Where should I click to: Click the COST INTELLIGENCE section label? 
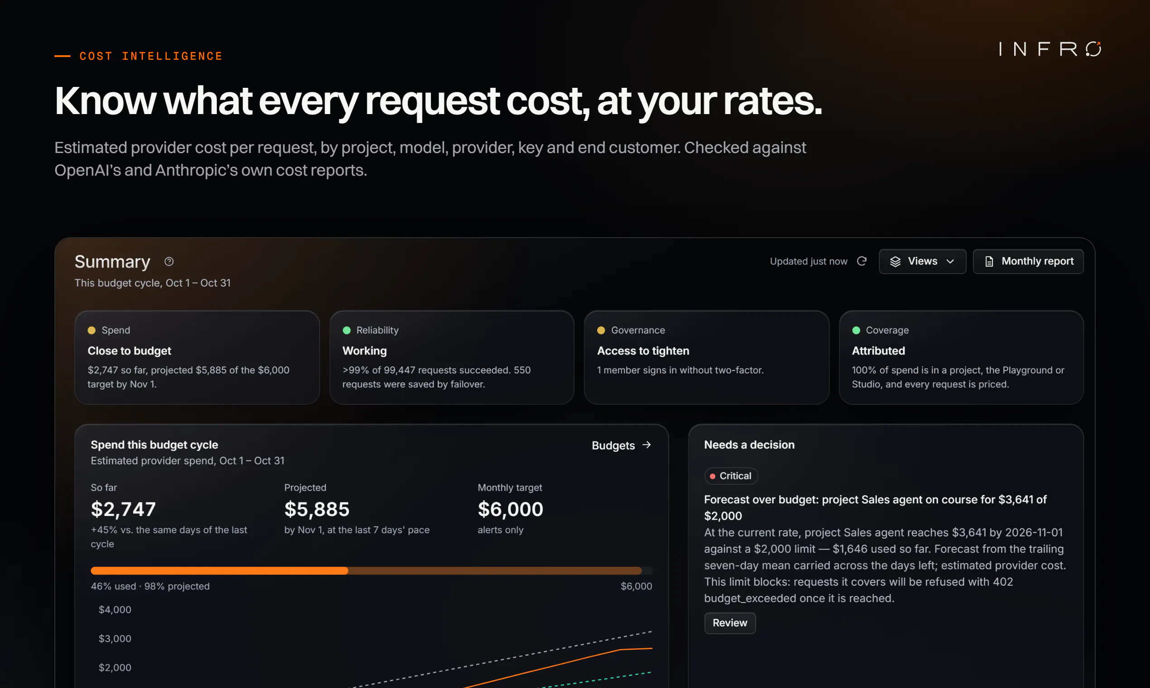click(151, 56)
